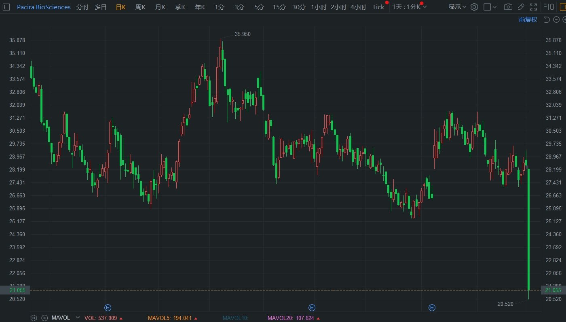Click the 前复权 adjustment link
Image resolution: width=566 pixels, height=322 pixels.
528,19
